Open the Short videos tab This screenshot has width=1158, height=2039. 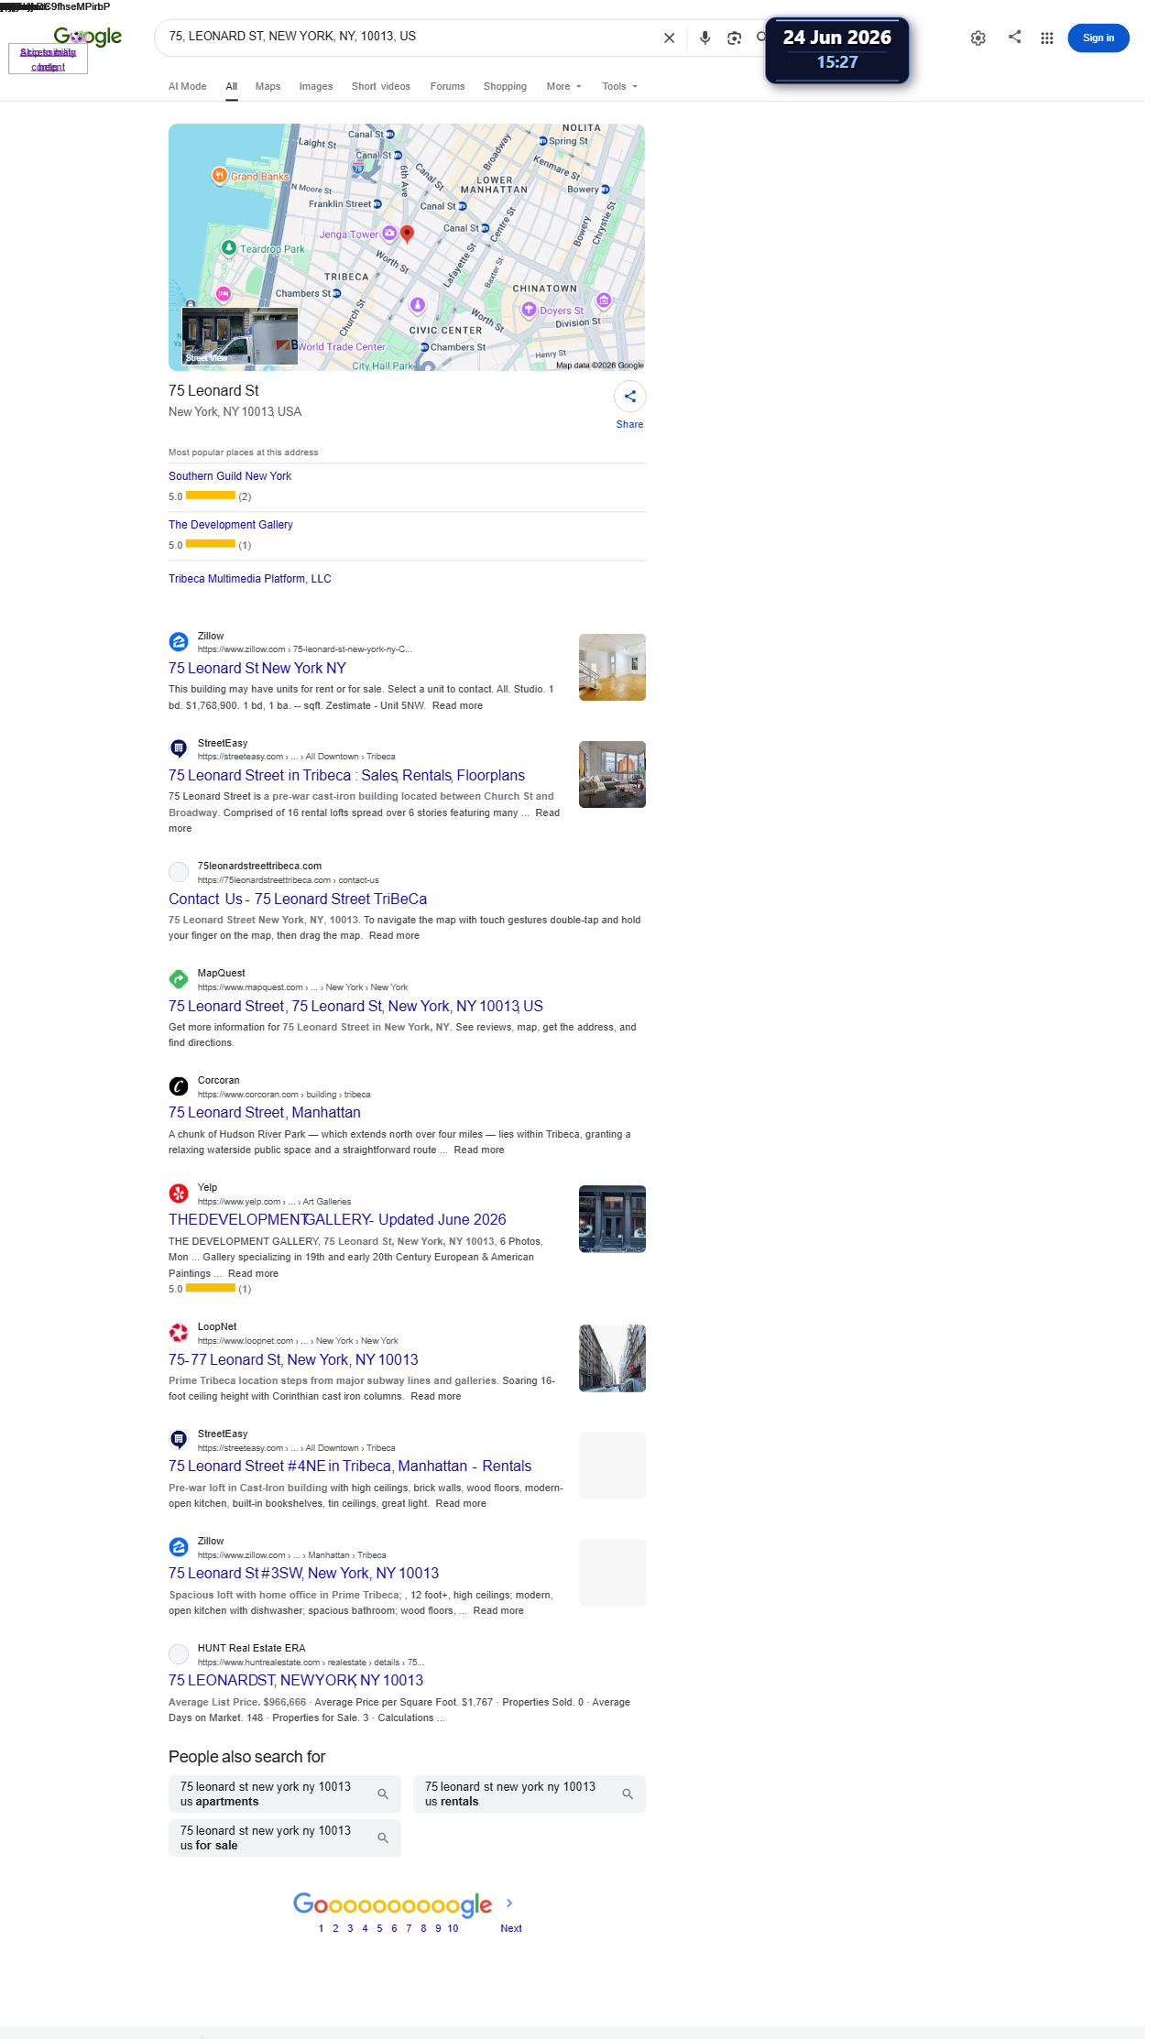click(381, 86)
